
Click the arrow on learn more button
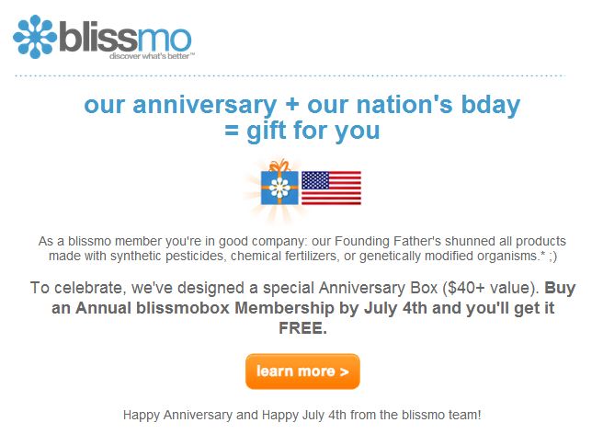coord(345,372)
